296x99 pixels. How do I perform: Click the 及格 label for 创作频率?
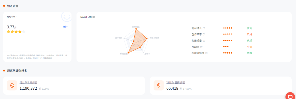click(249, 34)
